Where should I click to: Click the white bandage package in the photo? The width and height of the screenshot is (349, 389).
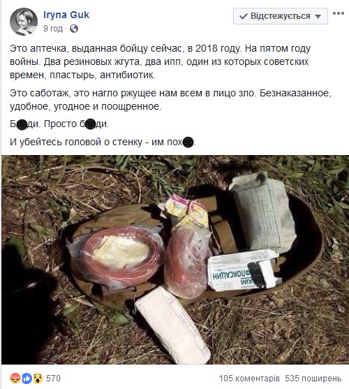click(x=173, y=325)
